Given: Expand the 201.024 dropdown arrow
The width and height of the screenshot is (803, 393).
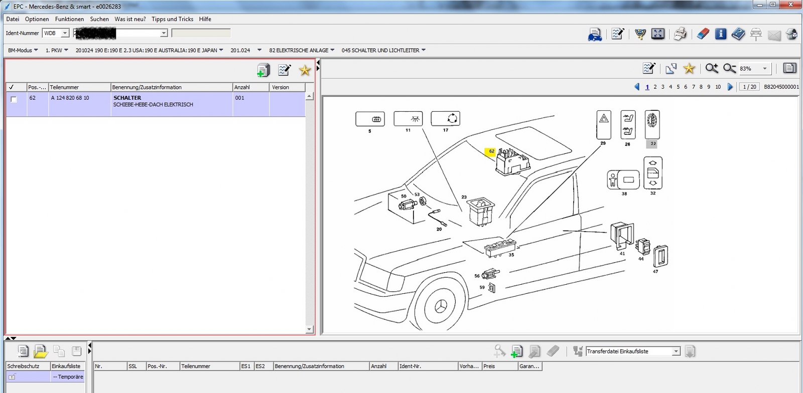Looking at the screenshot, I should (x=259, y=50).
